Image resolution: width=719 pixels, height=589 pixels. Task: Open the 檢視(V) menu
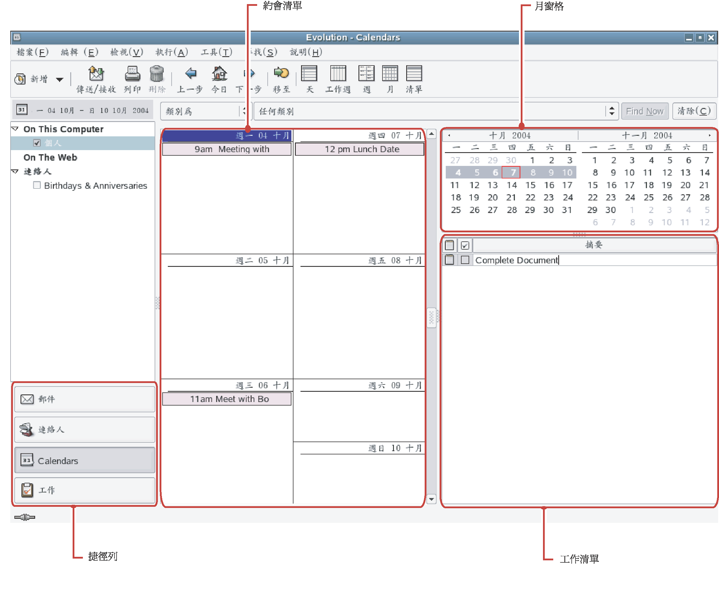(x=126, y=52)
